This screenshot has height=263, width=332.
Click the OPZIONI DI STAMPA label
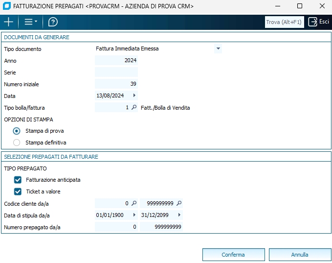[28, 120]
